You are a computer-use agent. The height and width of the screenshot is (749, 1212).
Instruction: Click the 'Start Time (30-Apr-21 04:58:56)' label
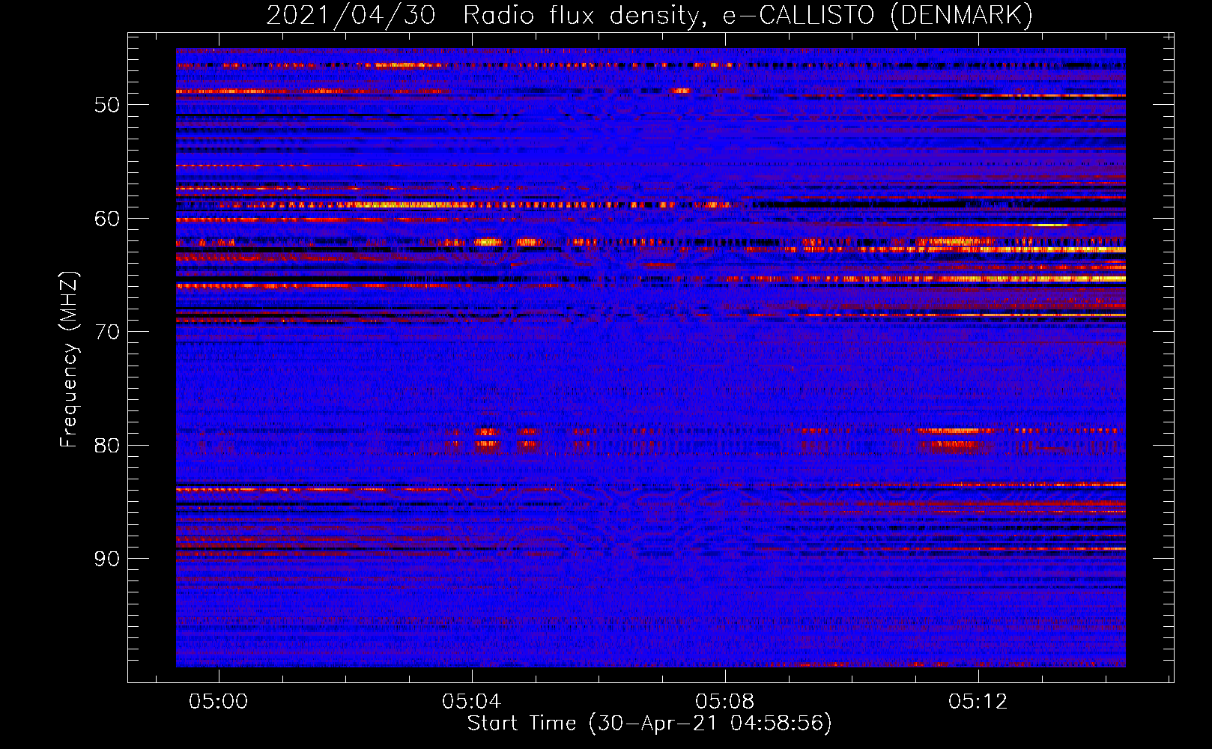[649, 724]
